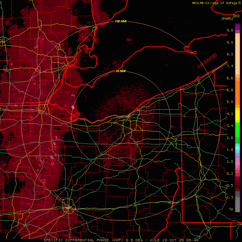Click the 4.2 value on the color scale
The width and height of the screenshot is (242, 242).
click(230, 114)
